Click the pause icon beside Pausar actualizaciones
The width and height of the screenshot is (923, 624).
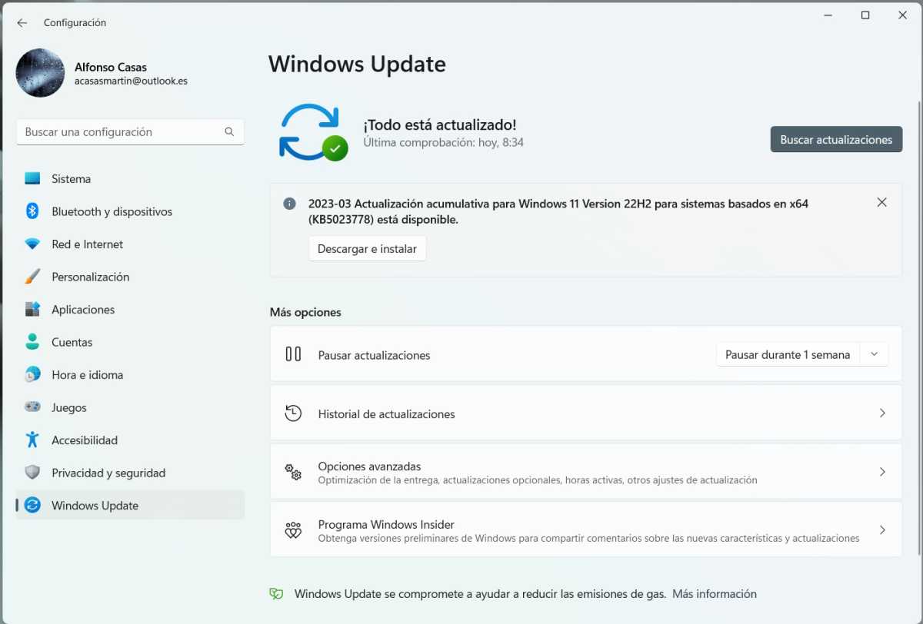(x=293, y=354)
